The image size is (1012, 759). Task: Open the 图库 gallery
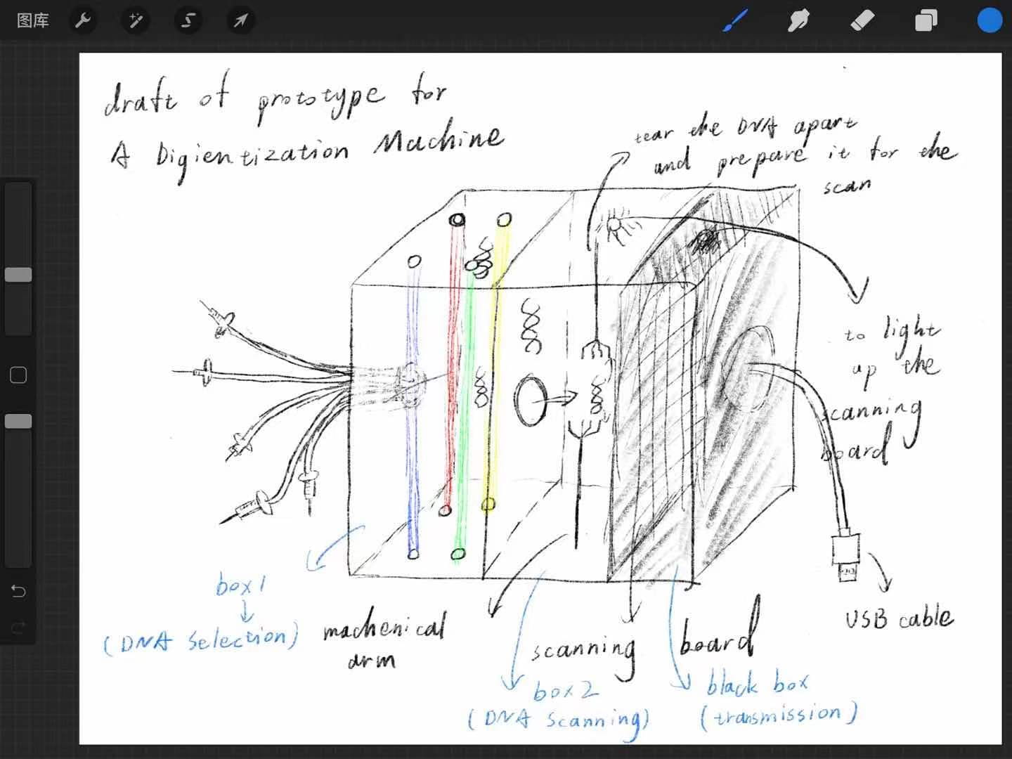tap(32, 21)
